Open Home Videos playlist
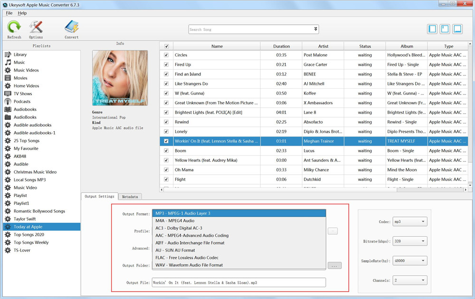Viewport: 475px width, 299px height. point(41,86)
